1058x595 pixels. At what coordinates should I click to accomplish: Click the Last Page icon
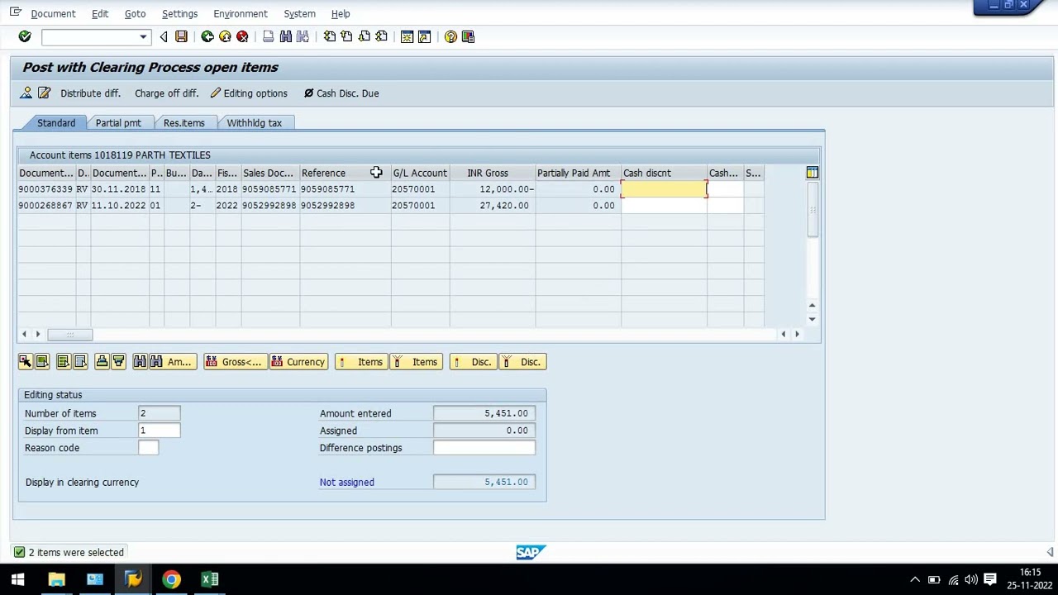click(381, 36)
